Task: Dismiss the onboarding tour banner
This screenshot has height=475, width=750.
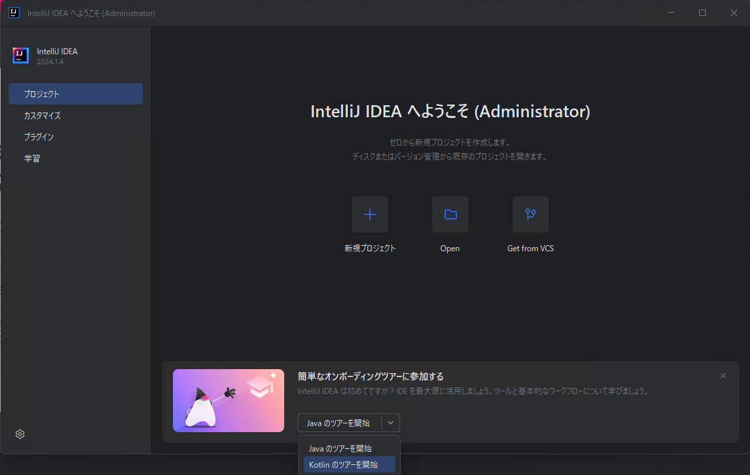Action: pyautogui.click(x=723, y=376)
